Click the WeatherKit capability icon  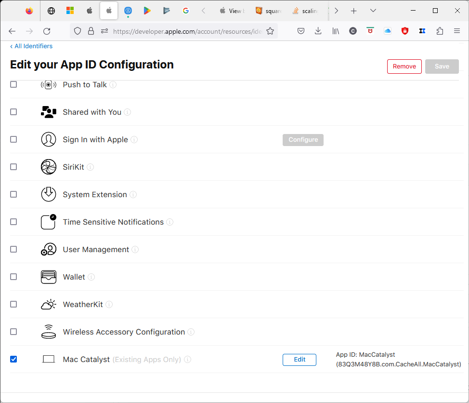[x=48, y=304]
